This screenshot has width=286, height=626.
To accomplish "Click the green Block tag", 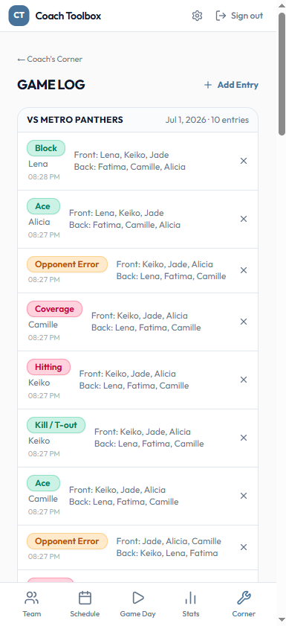I will click(x=46, y=148).
